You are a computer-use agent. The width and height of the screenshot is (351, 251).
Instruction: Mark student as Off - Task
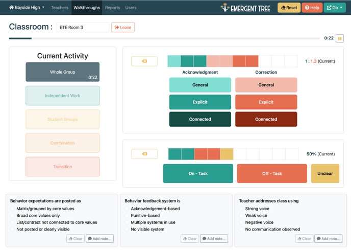click(x=272, y=174)
